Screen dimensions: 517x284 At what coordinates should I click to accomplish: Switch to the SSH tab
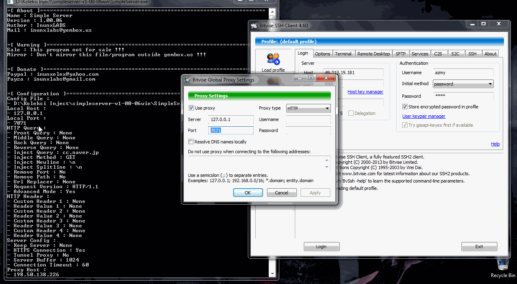click(472, 54)
